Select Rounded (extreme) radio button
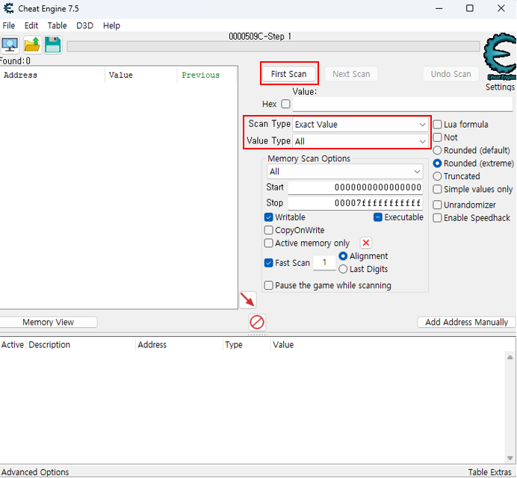The image size is (517, 478). 437,163
